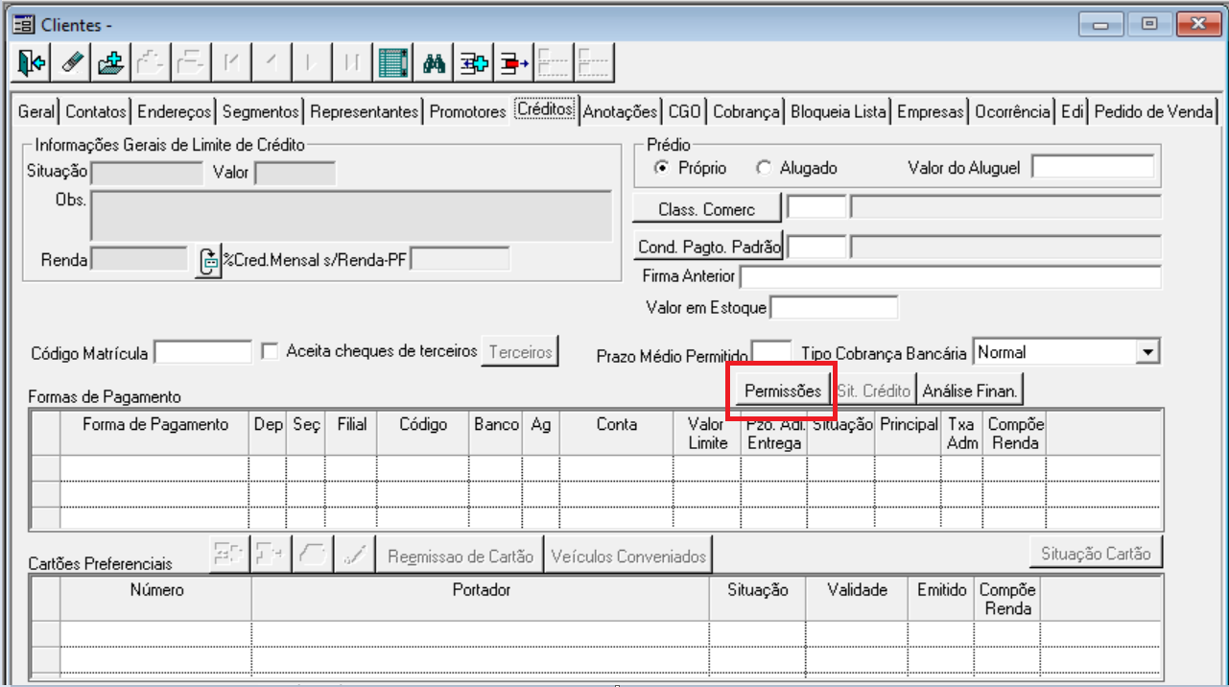
Task: Click the Código Matrícula input field
Action: [202, 352]
